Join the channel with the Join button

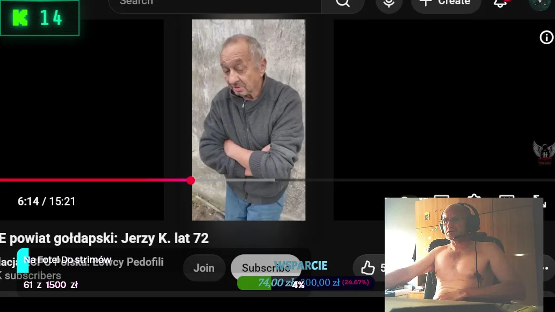click(x=204, y=268)
